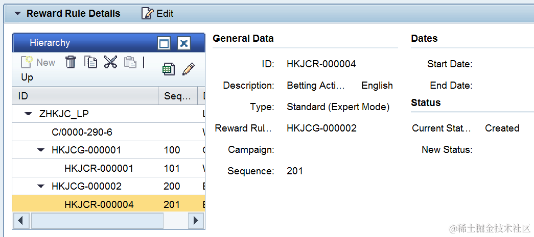Click the right arrow of horizontal scrollbar

[x=196, y=221]
